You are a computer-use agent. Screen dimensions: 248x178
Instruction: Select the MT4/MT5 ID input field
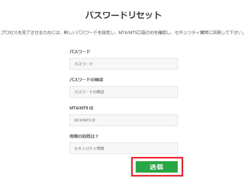tap(123, 120)
